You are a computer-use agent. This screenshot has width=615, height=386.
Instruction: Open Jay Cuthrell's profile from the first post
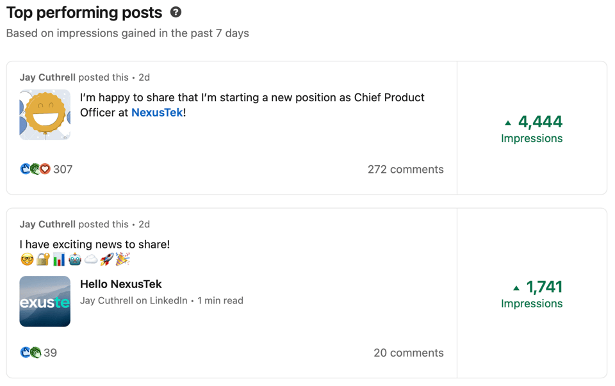pos(47,77)
